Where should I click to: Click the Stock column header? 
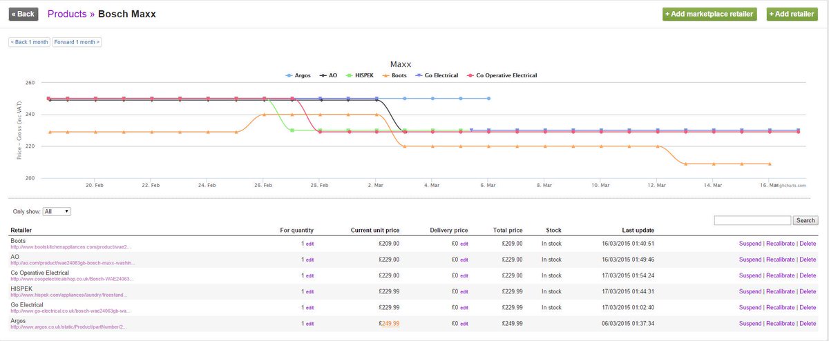(553, 230)
